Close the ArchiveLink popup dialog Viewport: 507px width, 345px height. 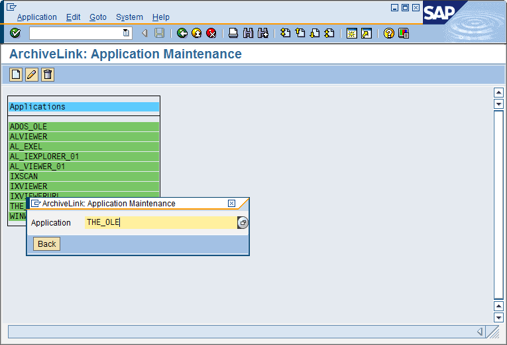[x=231, y=204]
